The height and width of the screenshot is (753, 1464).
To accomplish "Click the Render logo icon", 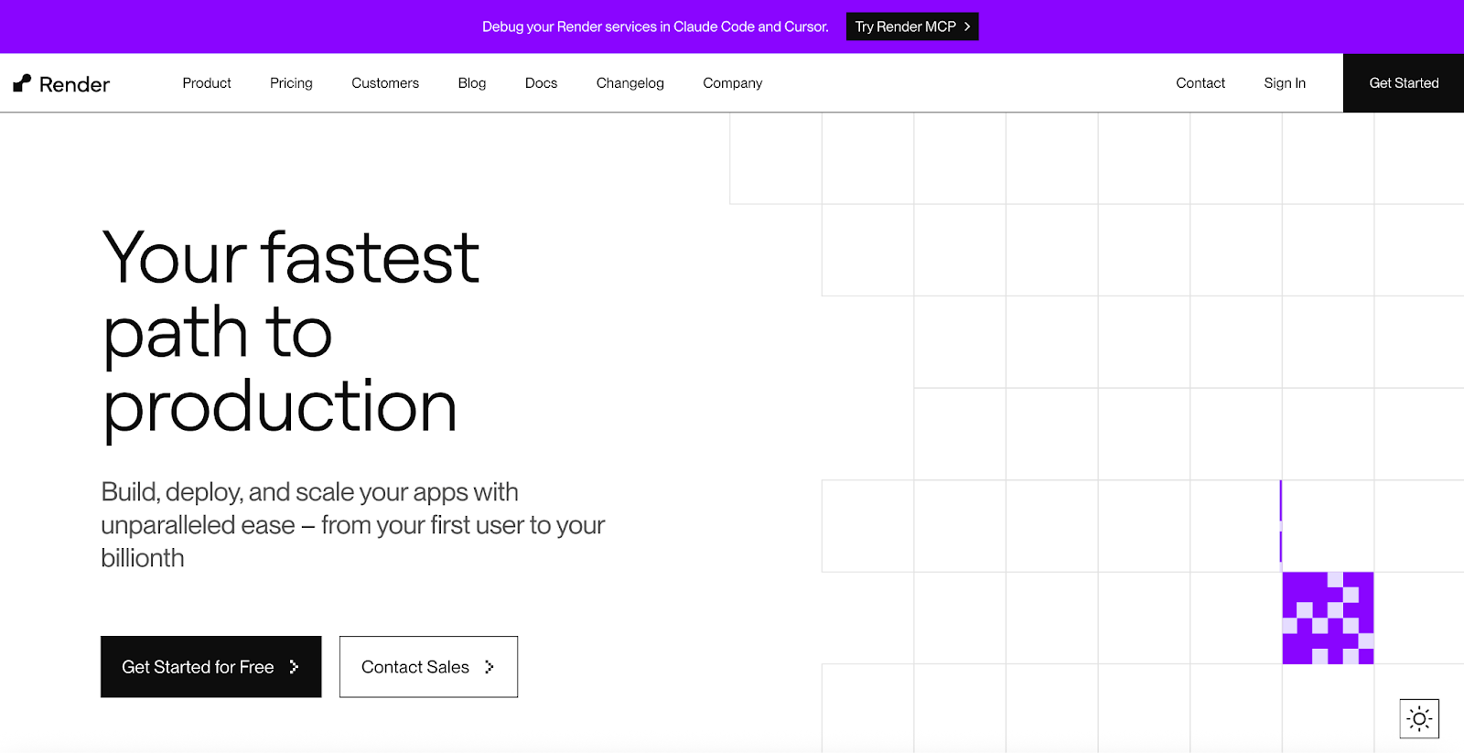I will point(20,82).
